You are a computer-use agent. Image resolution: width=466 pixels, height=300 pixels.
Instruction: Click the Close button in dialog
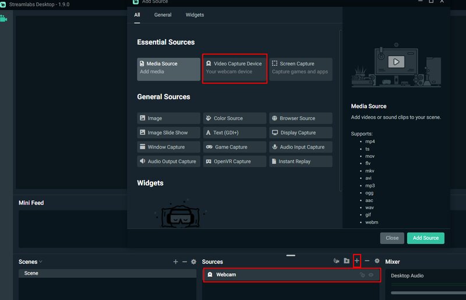point(392,238)
